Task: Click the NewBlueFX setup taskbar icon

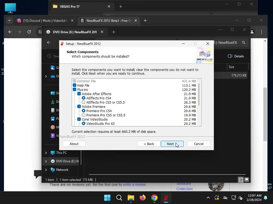Action: coord(166,198)
